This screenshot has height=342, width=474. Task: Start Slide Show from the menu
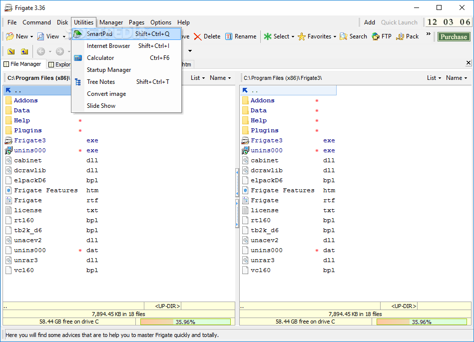[x=126, y=106]
